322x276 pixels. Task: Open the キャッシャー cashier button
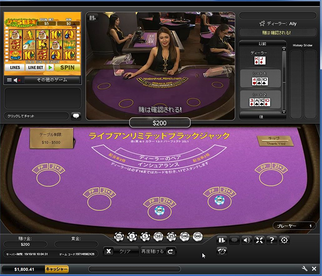coord(57,269)
